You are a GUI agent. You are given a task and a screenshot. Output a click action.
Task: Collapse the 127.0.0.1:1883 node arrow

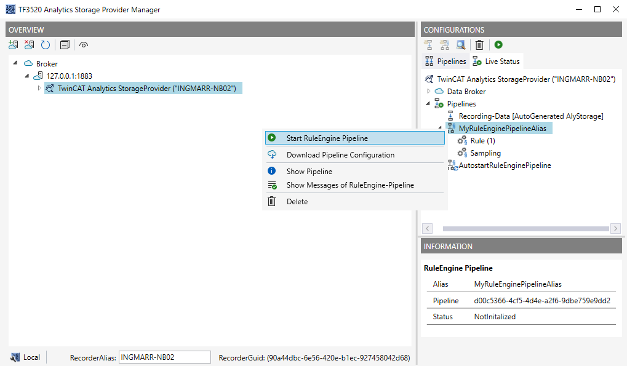pos(27,76)
